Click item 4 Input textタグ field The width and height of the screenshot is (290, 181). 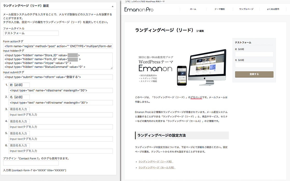pos(61,127)
